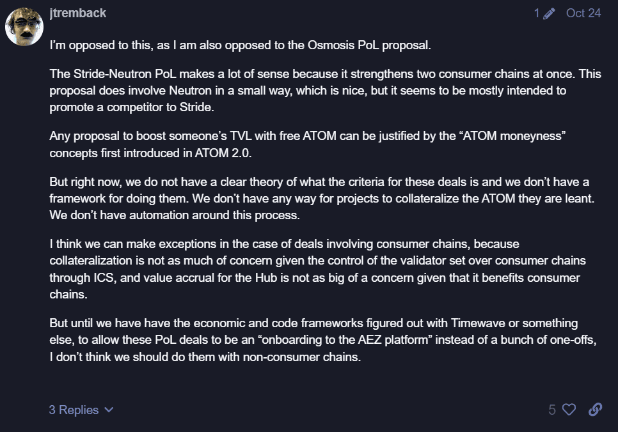Click the chevron beside 3 Replies
This screenshot has width=618, height=432.
click(x=109, y=410)
